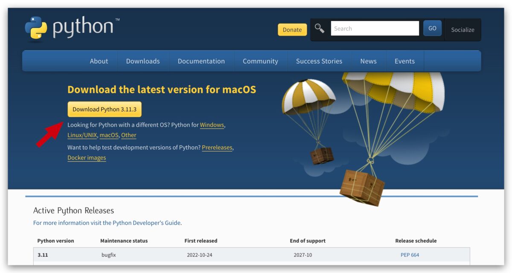Open the Documentation menu
The width and height of the screenshot is (512, 273).
201,61
